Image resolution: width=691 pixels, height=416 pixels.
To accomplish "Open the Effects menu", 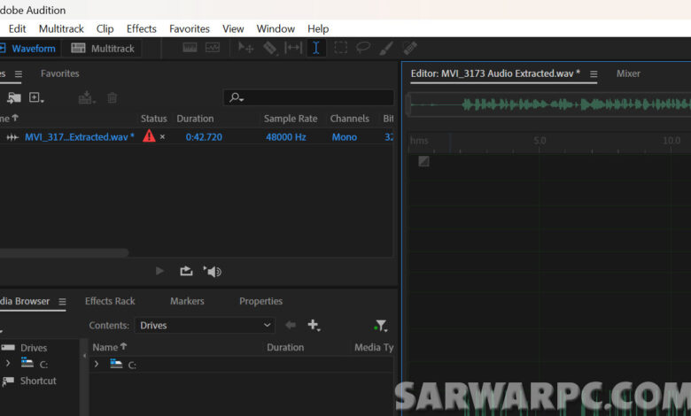I will pos(142,28).
